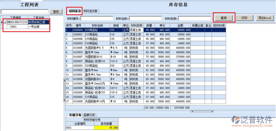Focus the 材料编号 input field
This screenshot has width=276, height=131.
[97, 18]
